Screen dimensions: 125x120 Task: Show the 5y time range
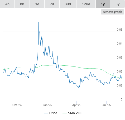click(117, 4)
